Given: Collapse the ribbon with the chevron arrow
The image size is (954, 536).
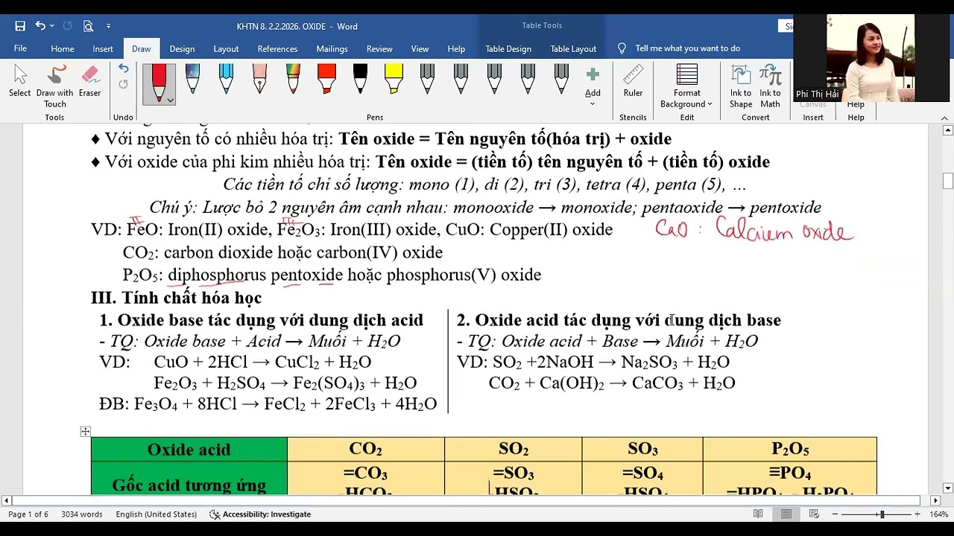Looking at the screenshot, I should pyautogui.click(x=944, y=118).
